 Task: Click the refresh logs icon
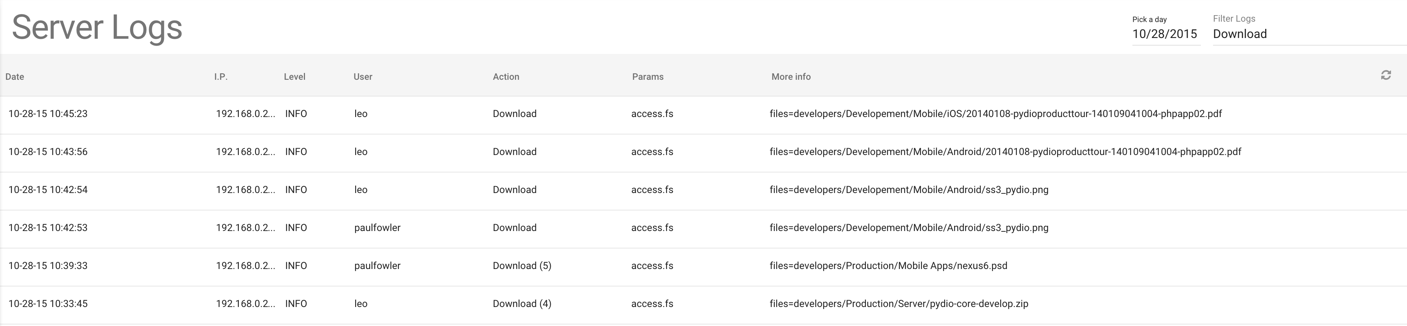[x=1386, y=75]
